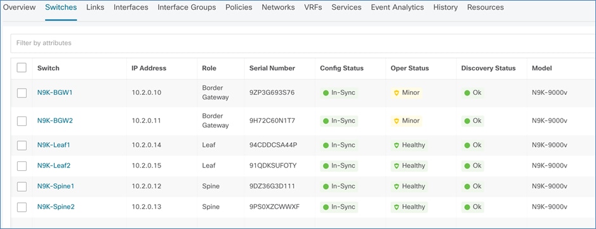The width and height of the screenshot is (596, 229).
Task: Open the Interfaces tab
Action: [x=131, y=7]
